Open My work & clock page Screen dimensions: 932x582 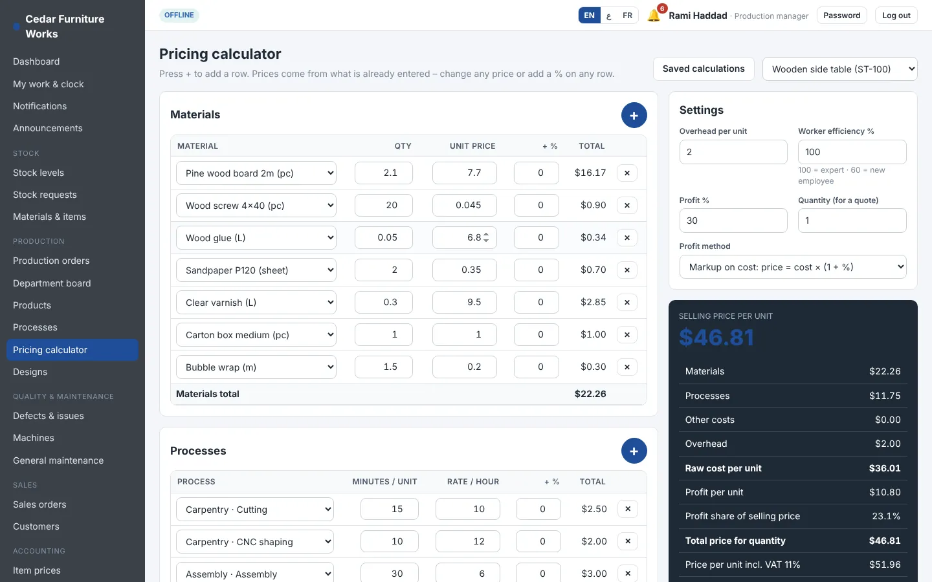72,84
